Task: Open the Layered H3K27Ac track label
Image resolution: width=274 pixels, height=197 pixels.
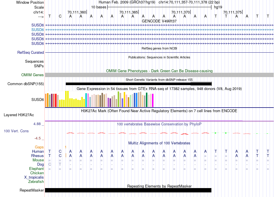Action: coord(19,115)
